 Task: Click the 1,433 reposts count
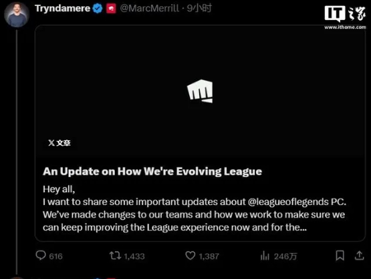point(134,256)
